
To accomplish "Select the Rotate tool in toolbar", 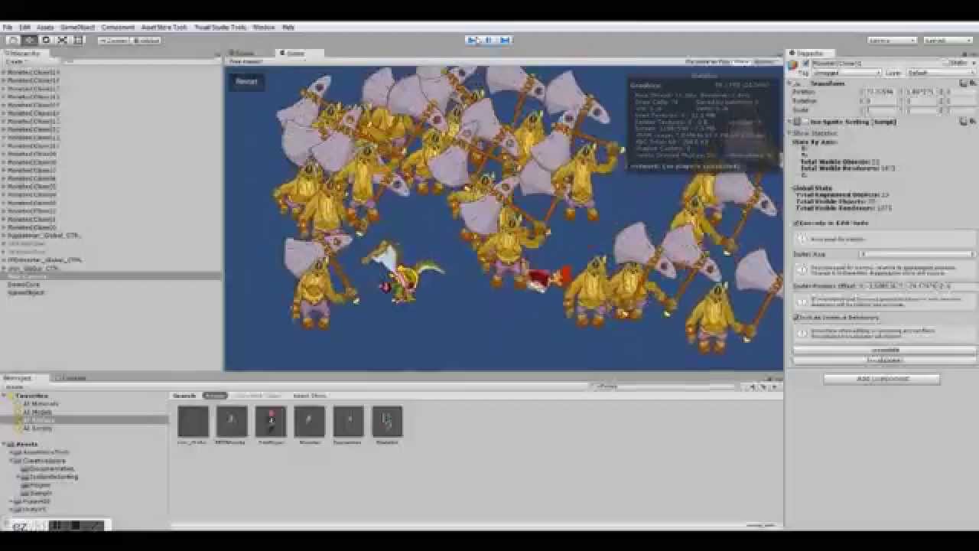I will point(46,40).
